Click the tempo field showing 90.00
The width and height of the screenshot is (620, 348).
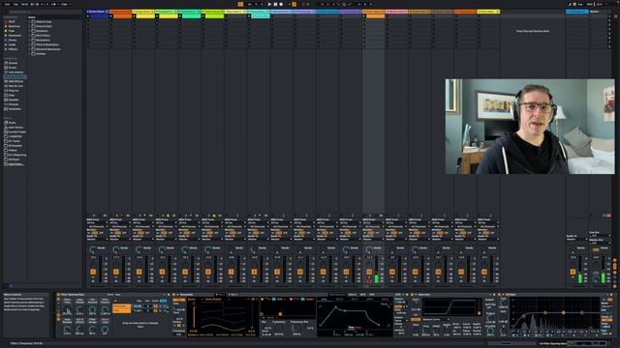(x=24, y=4)
